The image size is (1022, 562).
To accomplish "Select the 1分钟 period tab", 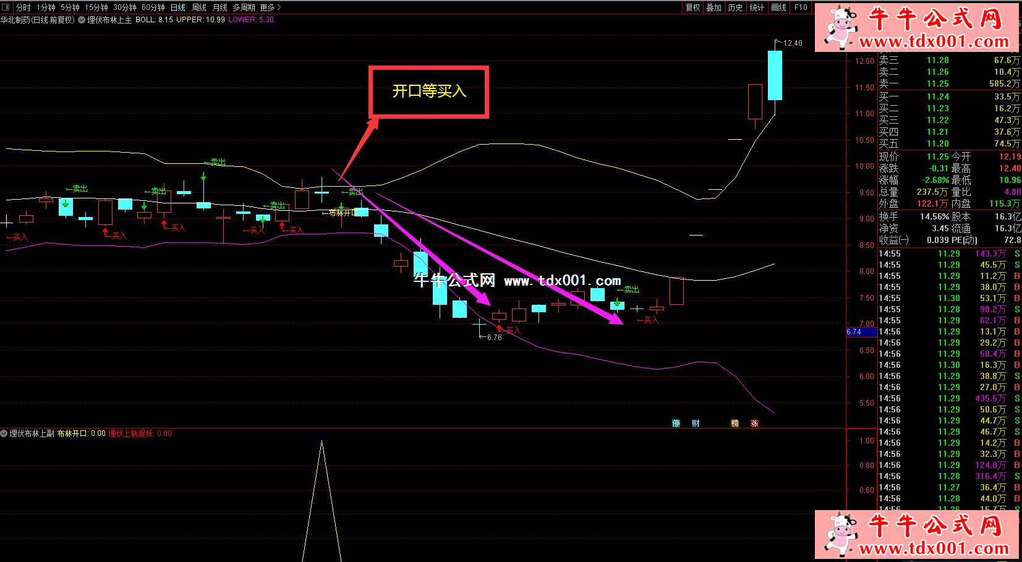I will 46,7.
